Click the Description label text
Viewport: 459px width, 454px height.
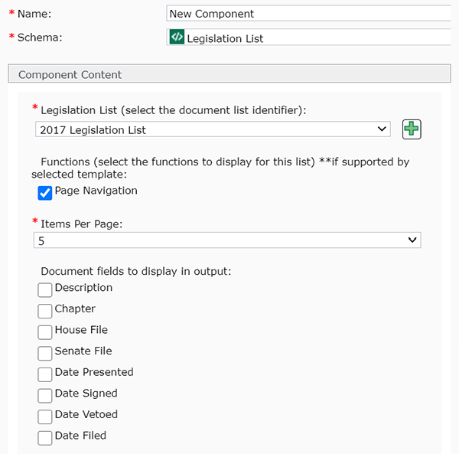(x=83, y=288)
